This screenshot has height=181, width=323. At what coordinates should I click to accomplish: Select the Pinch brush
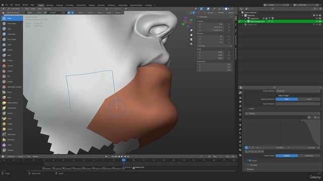12,92
